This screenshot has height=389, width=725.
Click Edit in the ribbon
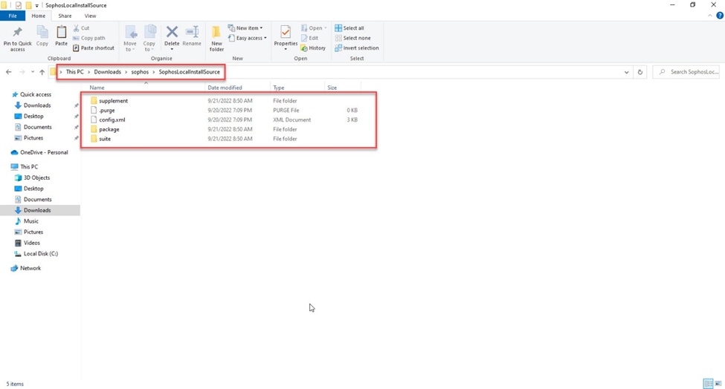(309, 39)
